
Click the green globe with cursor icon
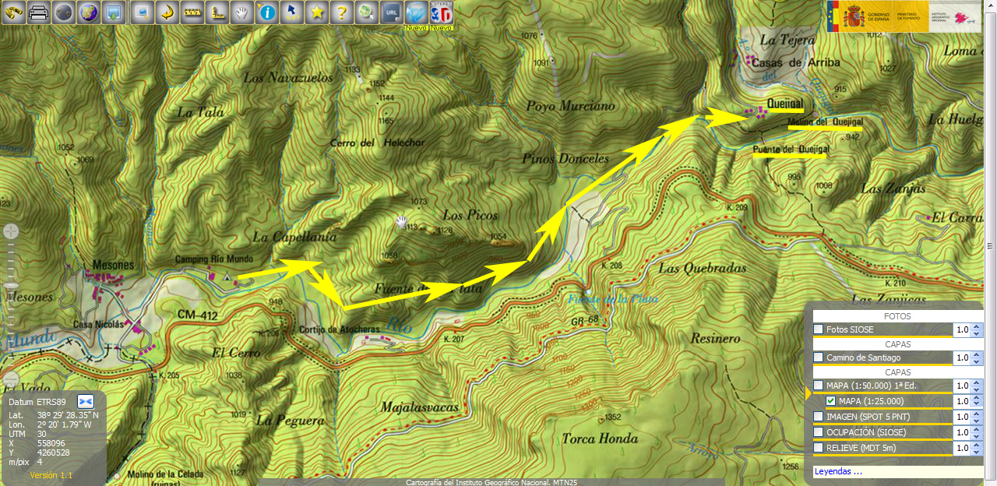pyautogui.click(x=366, y=12)
